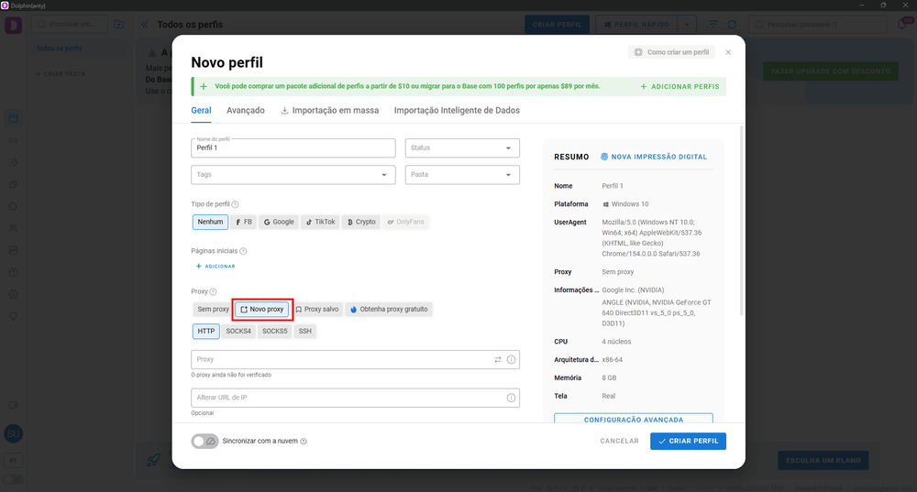Click the Pesquisar search field
917x492 pixels.
818,25
